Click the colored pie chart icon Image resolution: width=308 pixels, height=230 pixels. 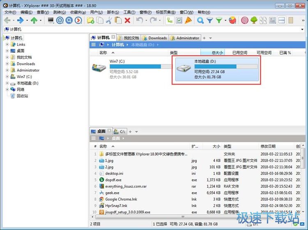click(x=232, y=20)
